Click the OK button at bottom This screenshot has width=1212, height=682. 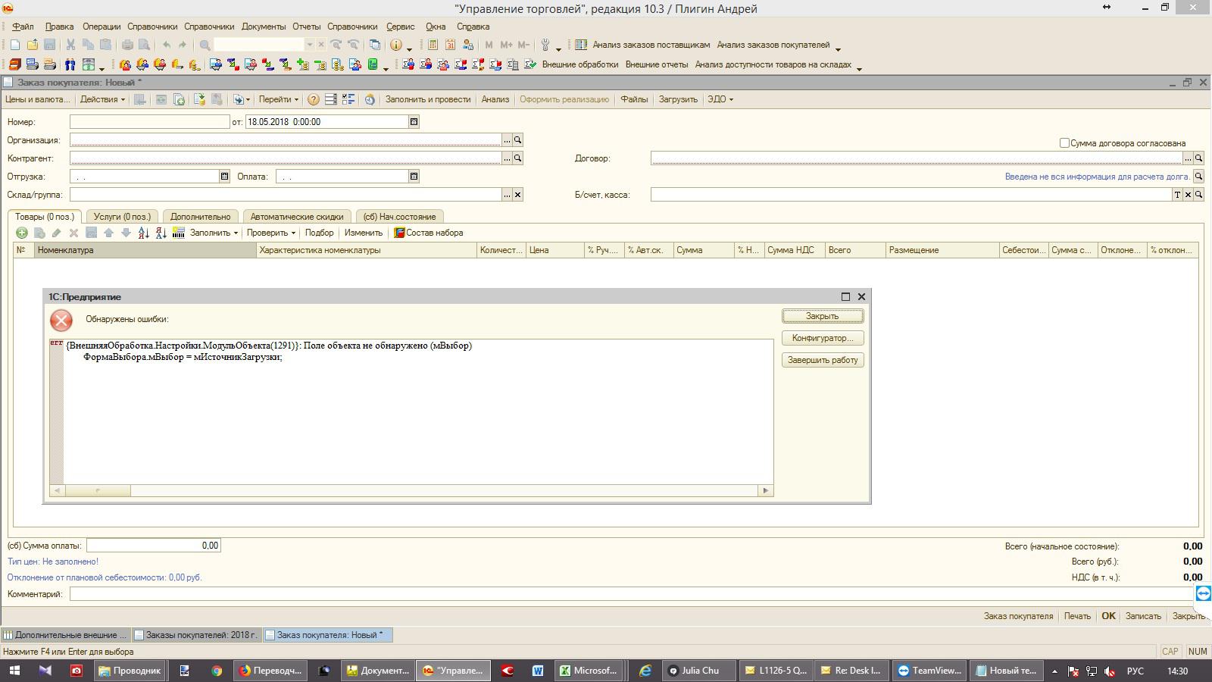coord(1108,616)
